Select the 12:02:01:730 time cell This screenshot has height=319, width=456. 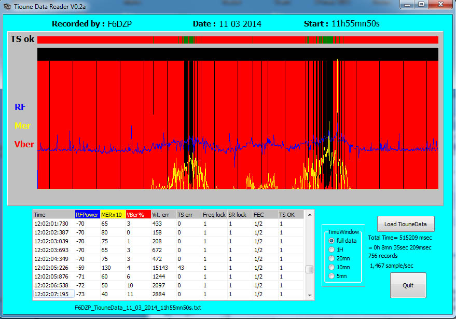54,224
